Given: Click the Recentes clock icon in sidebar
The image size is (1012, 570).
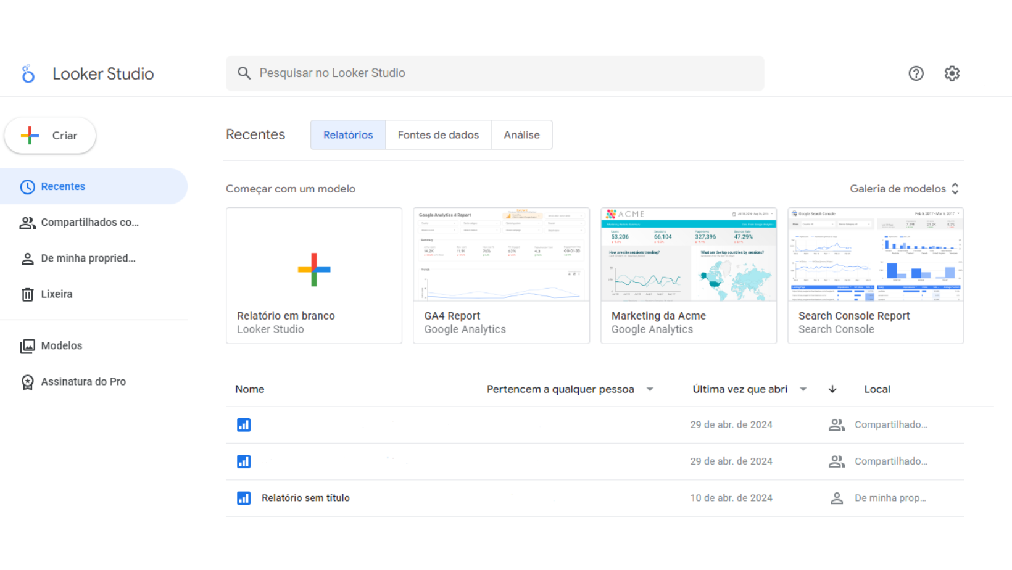Looking at the screenshot, I should (27, 186).
